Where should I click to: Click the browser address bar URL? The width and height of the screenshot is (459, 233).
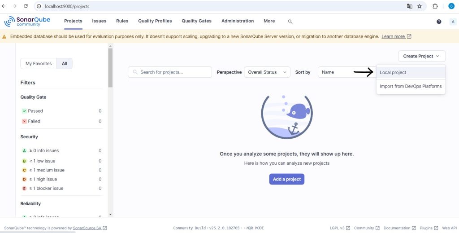click(67, 6)
